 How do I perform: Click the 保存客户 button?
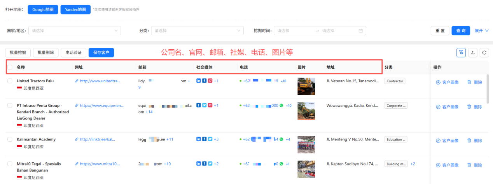101,52
